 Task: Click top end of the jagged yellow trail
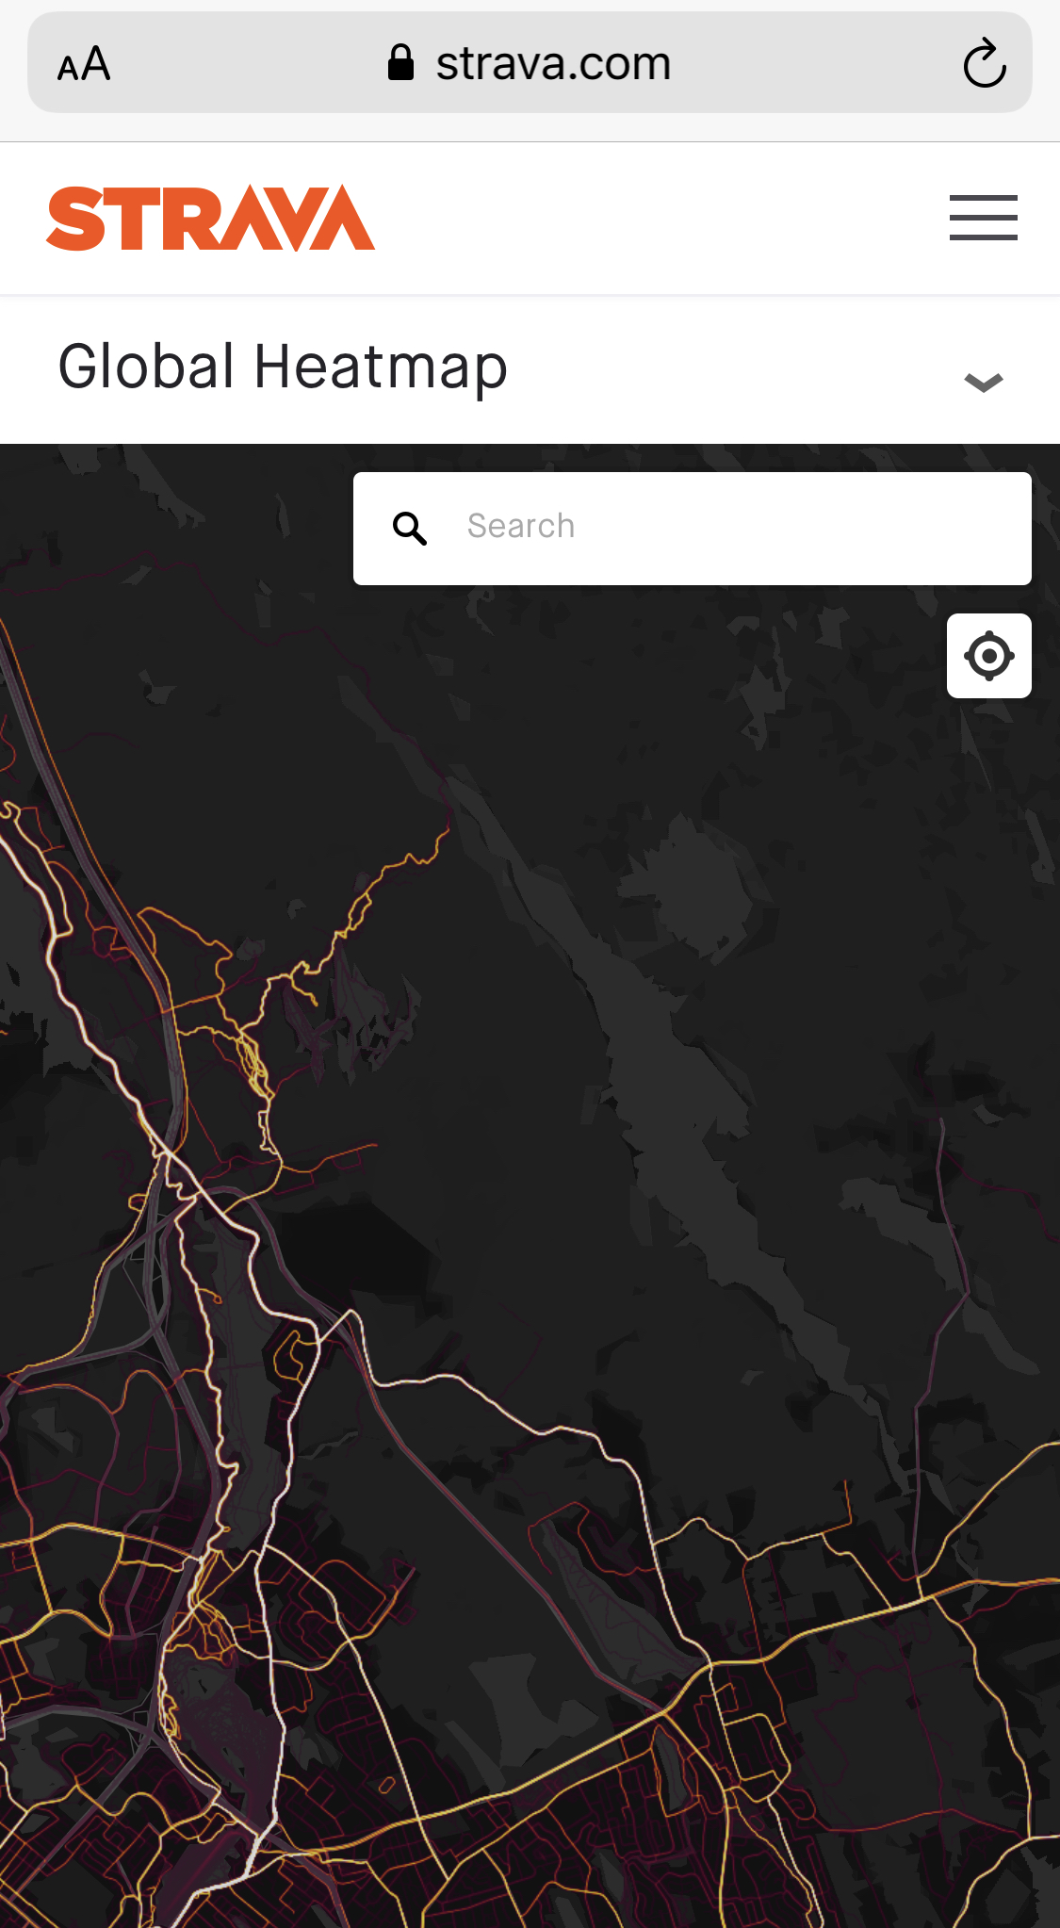tap(447, 830)
